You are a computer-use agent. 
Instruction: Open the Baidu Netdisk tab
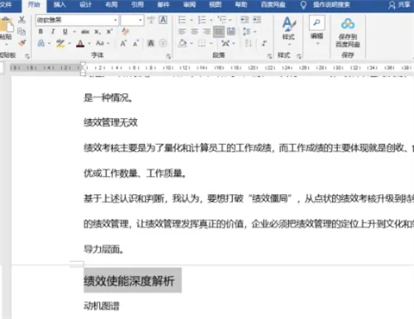pos(273,5)
